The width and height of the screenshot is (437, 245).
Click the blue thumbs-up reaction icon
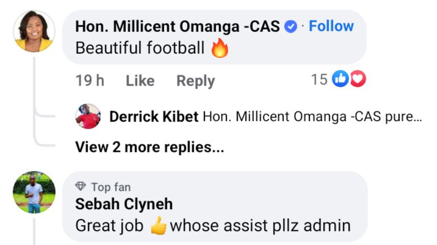click(340, 80)
